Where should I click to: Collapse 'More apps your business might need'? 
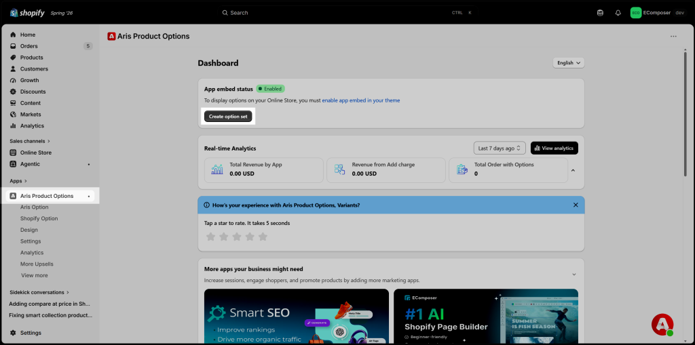(574, 275)
